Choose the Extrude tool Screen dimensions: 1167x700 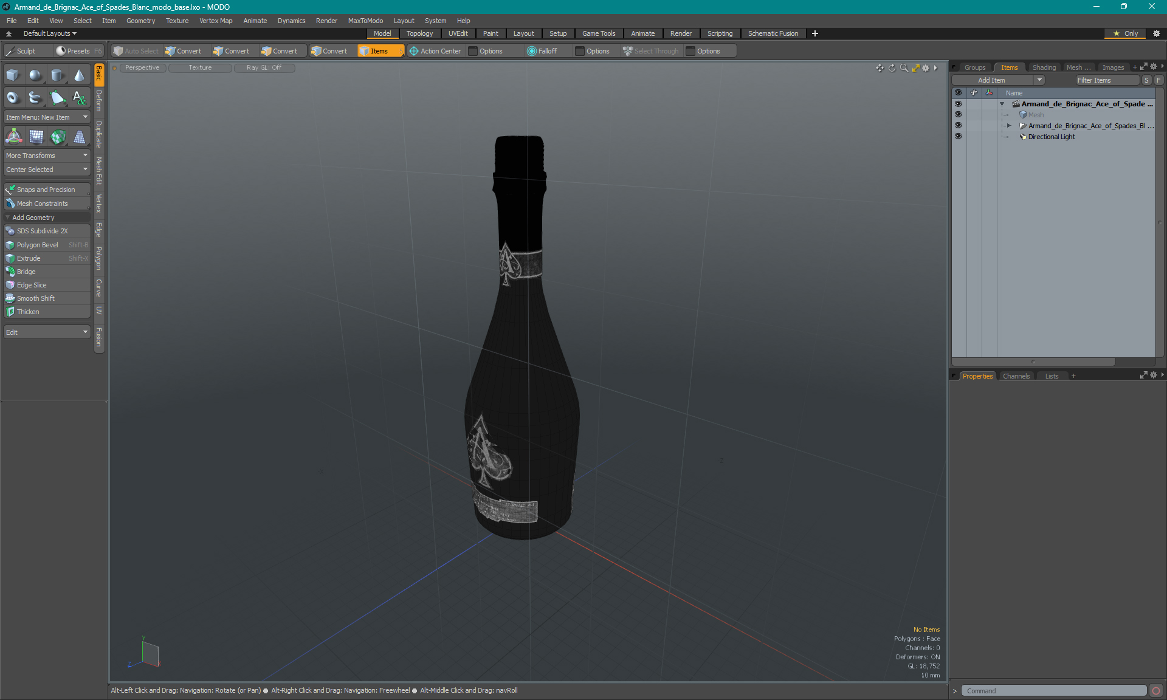[47, 258]
